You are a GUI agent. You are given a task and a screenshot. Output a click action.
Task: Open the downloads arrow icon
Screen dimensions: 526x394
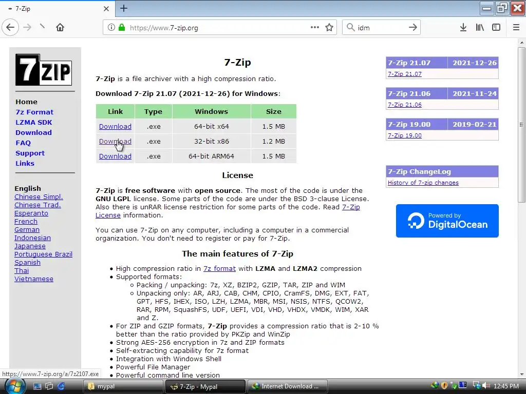463,28
